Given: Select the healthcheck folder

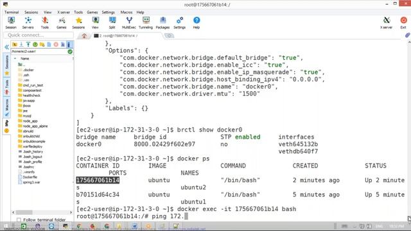Looking at the screenshot, I should [29, 96].
